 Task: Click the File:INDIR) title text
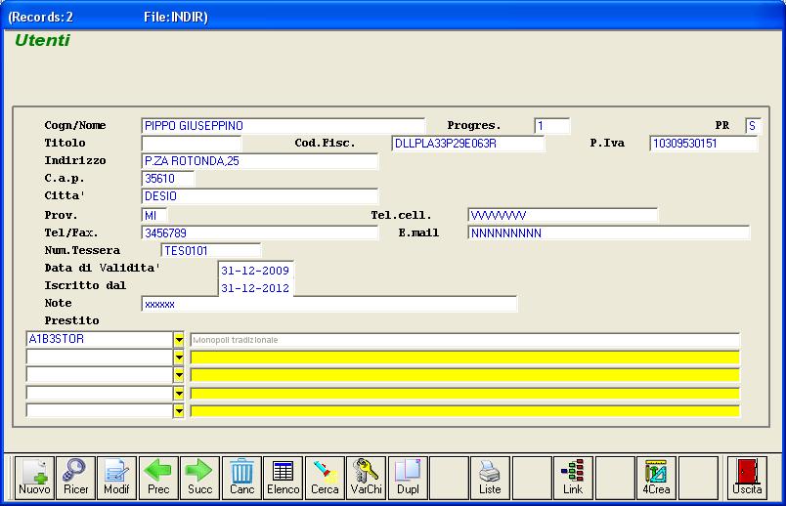click(175, 17)
